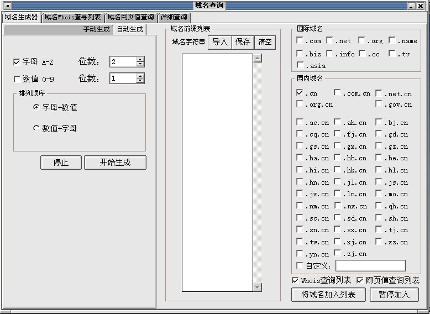Decrease the number digit count spinner
Screen dimensions: 430x314
140,81
